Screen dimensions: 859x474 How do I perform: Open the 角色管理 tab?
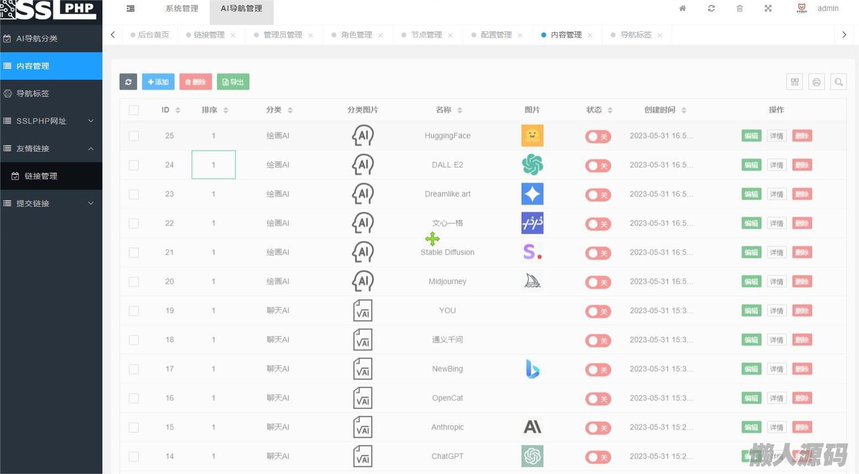click(356, 35)
